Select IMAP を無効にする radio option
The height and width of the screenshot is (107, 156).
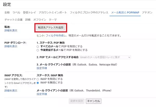pyautogui.click(x=38, y=83)
